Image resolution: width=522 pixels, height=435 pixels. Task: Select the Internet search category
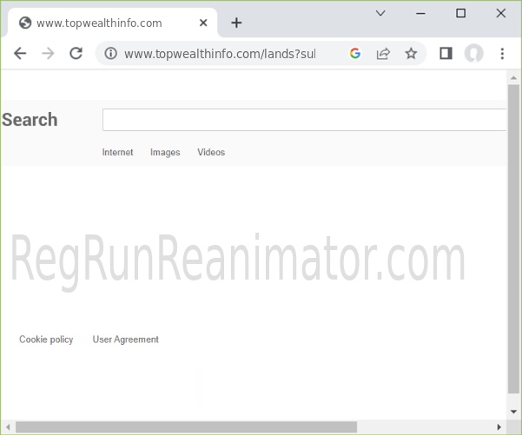pyautogui.click(x=118, y=153)
